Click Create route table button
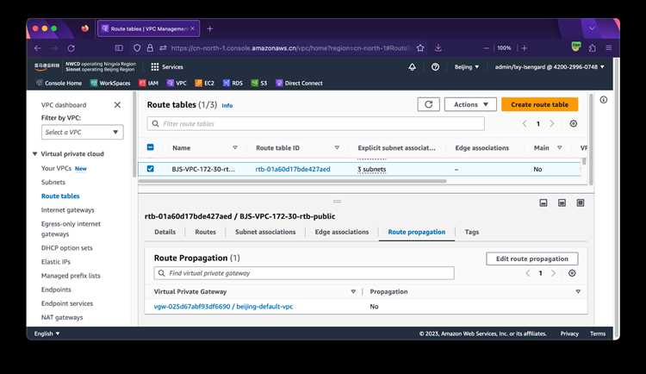 click(x=540, y=104)
